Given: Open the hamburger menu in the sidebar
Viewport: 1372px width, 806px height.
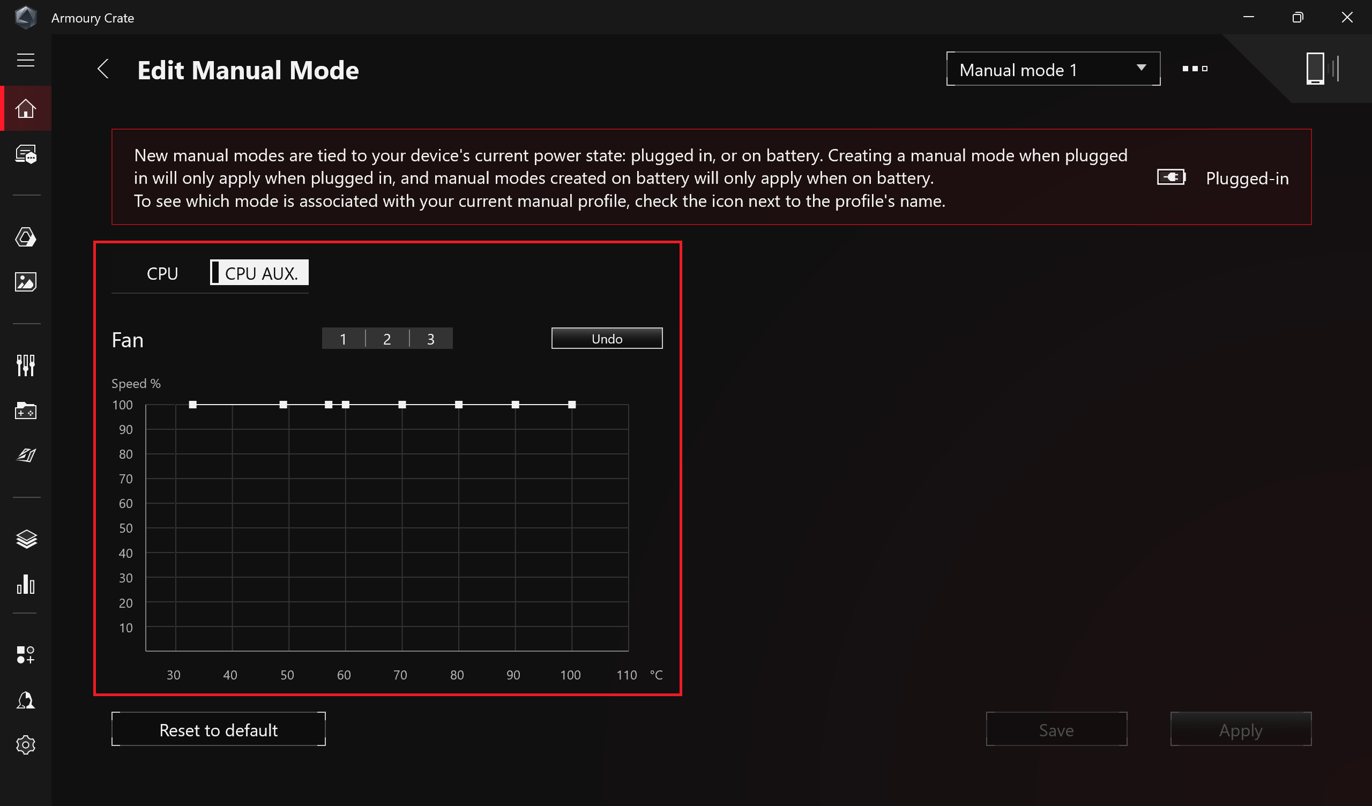Looking at the screenshot, I should [26, 60].
